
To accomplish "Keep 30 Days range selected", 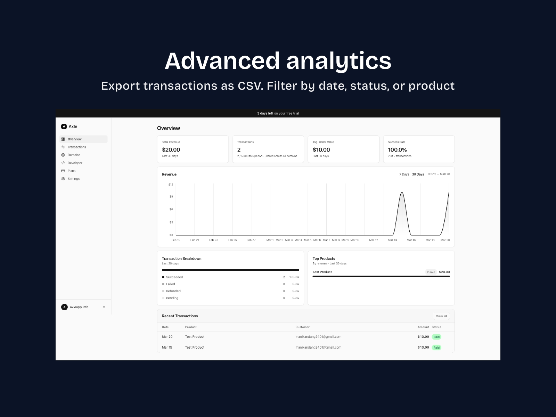I will pyautogui.click(x=418, y=174).
